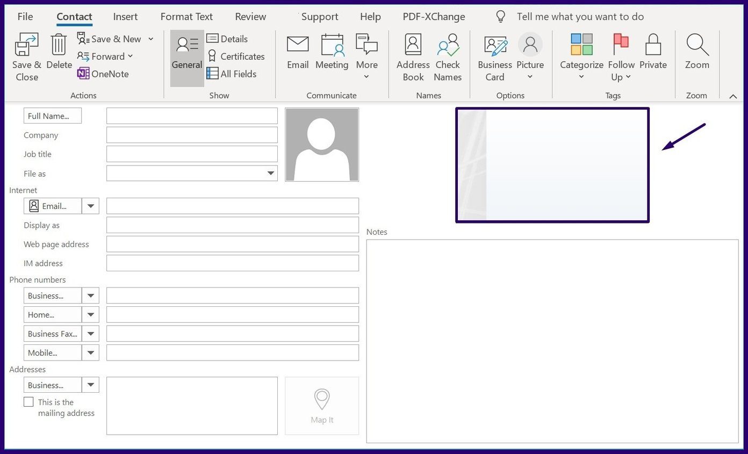Expand Business address type dropdown arrow
The width and height of the screenshot is (748, 454).
[x=90, y=385]
